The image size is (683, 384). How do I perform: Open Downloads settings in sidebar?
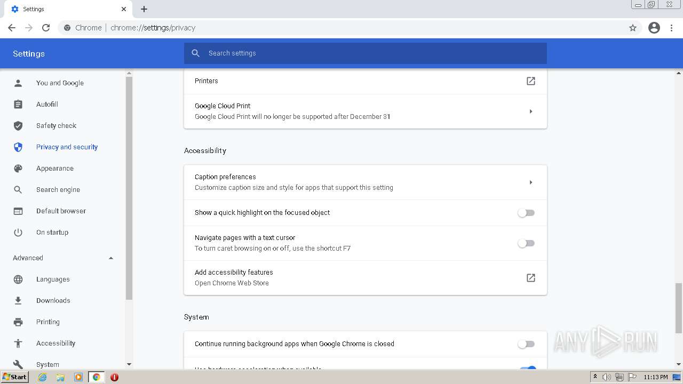click(53, 300)
